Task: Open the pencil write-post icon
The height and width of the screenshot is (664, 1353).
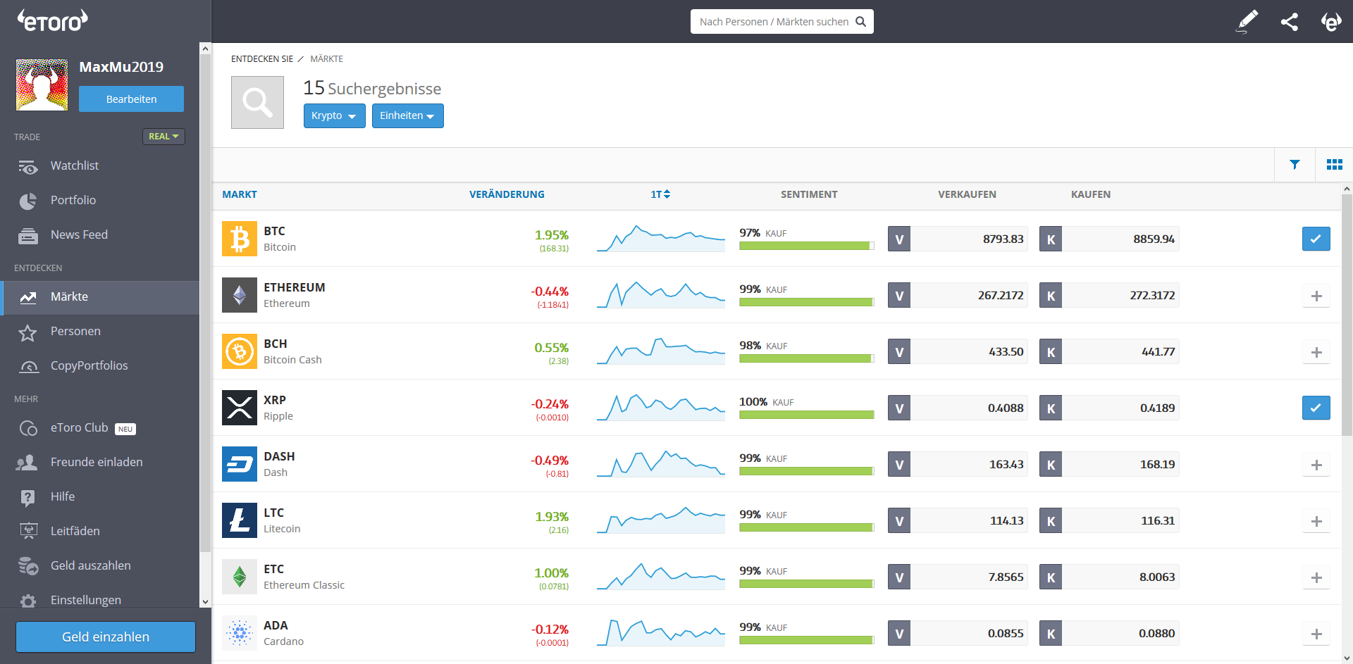Action: point(1247,22)
